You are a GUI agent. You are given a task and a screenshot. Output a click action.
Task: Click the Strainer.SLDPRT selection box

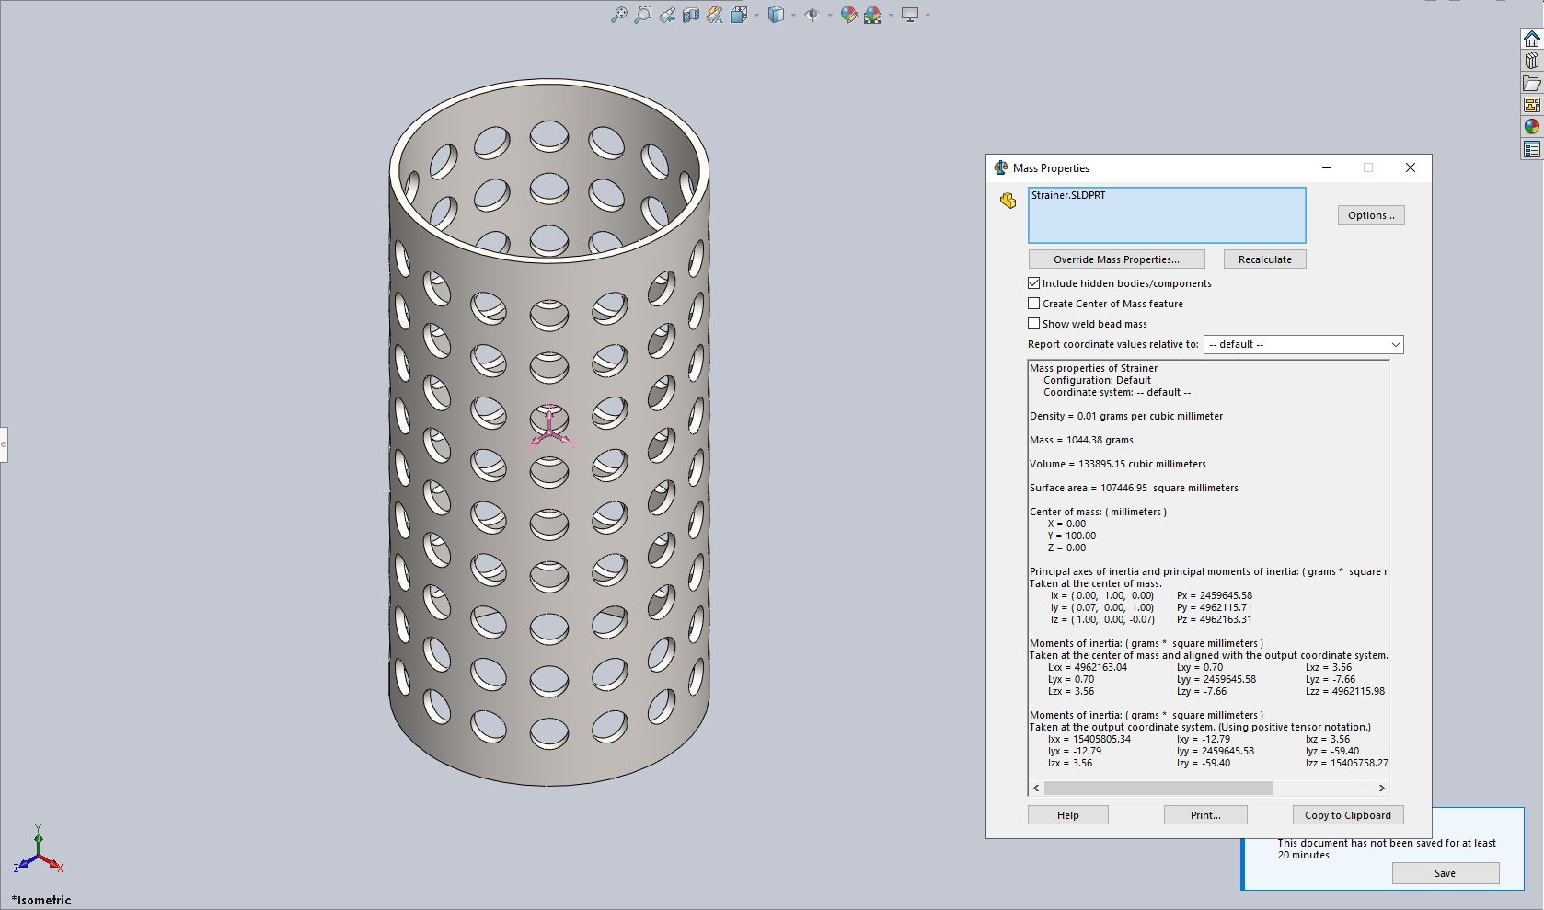pyautogui.click(x=1167, y=215)
